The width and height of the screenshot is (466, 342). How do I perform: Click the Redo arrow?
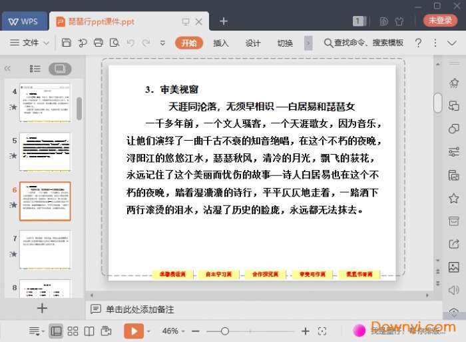[146, 43]
